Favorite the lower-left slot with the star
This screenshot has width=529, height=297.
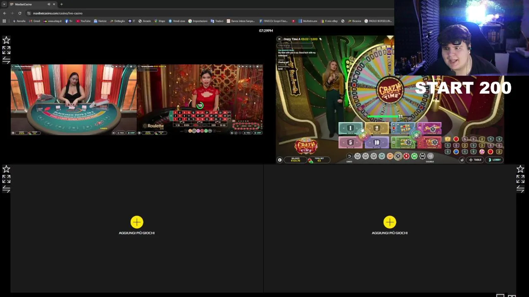(6, 169)
